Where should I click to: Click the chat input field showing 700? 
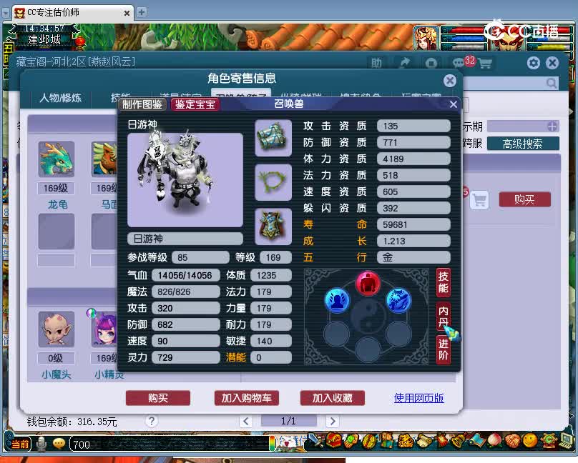(170, 444)
